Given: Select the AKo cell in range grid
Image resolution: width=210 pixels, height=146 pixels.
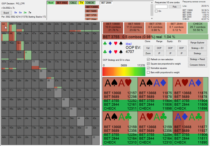Looking at the screenshot, I should point(5,36).
